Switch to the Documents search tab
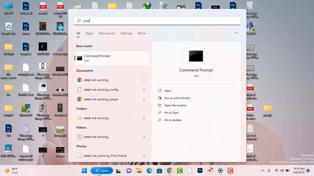 click(107, 33)
